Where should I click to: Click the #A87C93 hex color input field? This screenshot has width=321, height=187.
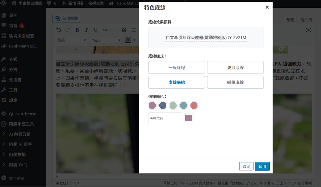(x=165, y=118)
